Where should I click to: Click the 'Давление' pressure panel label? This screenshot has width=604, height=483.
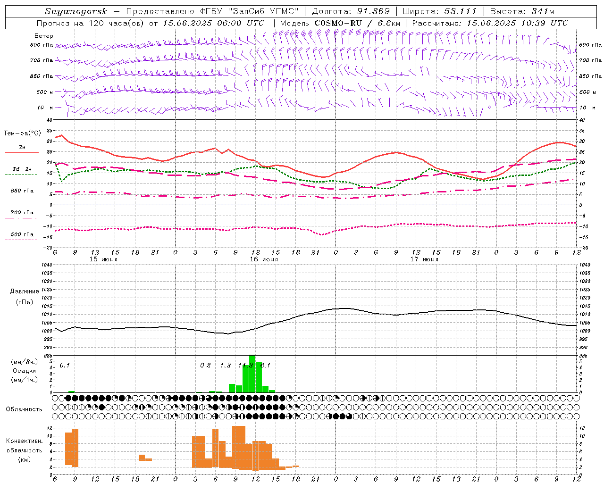point(25,291)
